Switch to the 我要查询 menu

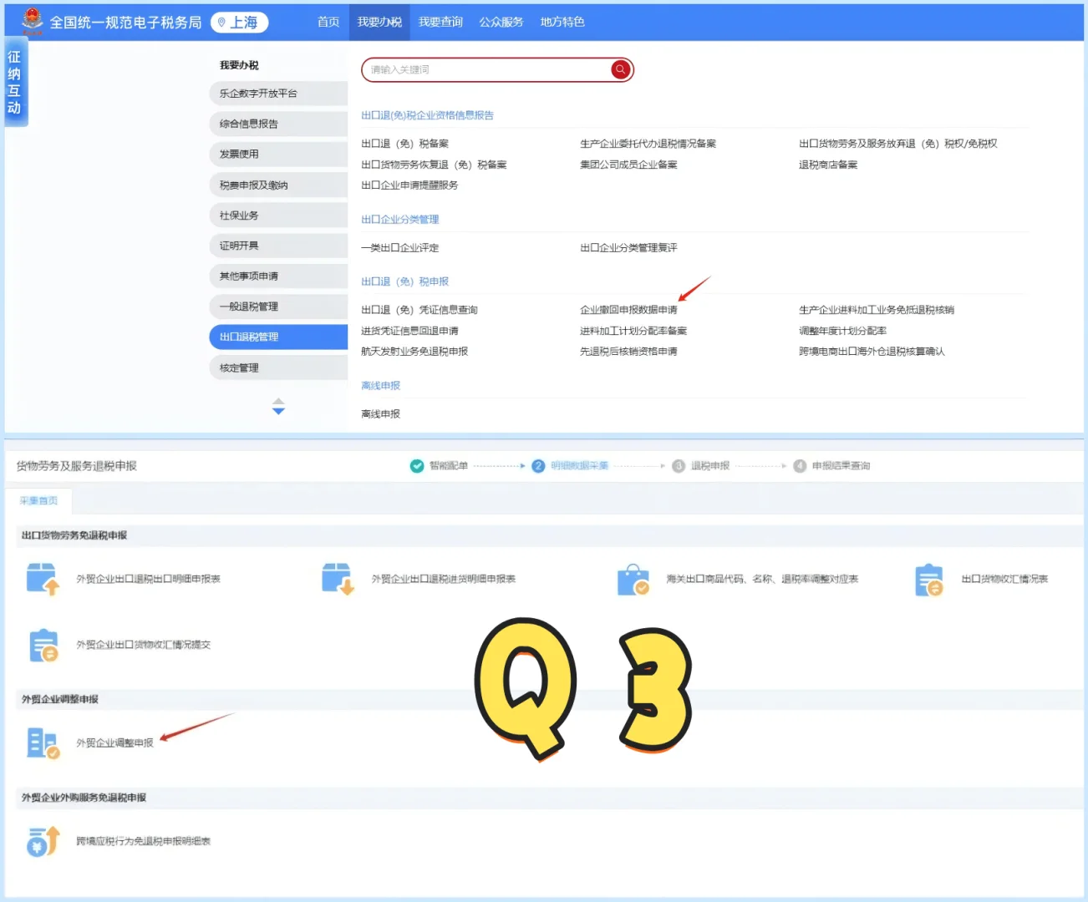440,23
